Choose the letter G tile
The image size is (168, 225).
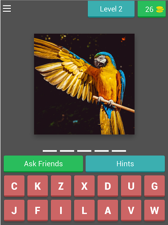[155, 186]
